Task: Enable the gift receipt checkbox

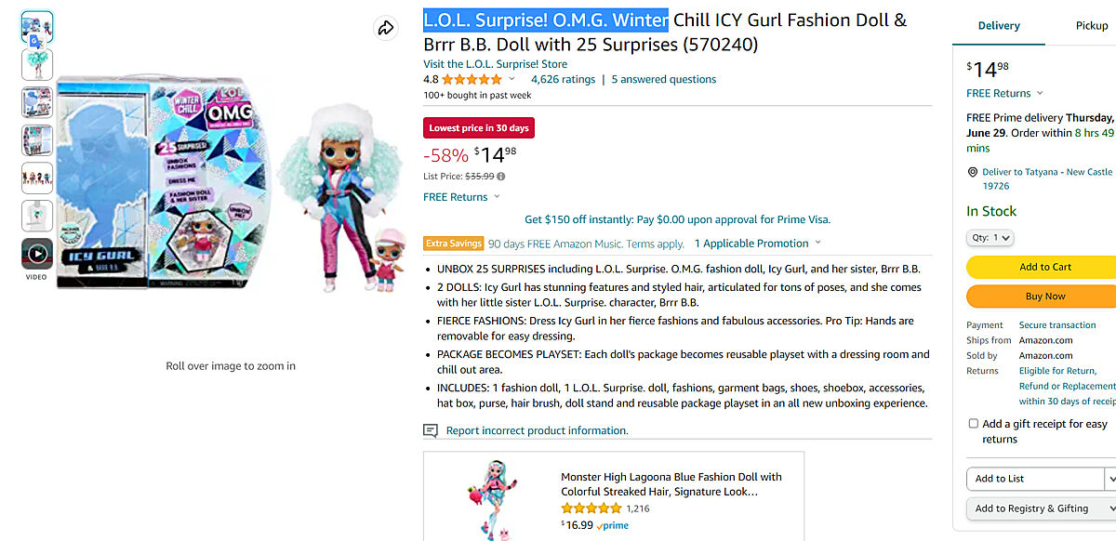Action: tap(973, 424)
